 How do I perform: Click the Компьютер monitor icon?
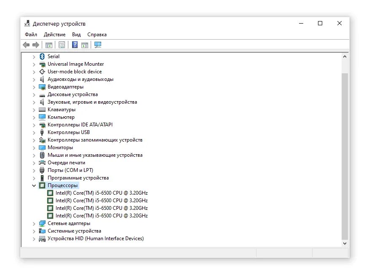click(42, 117)
